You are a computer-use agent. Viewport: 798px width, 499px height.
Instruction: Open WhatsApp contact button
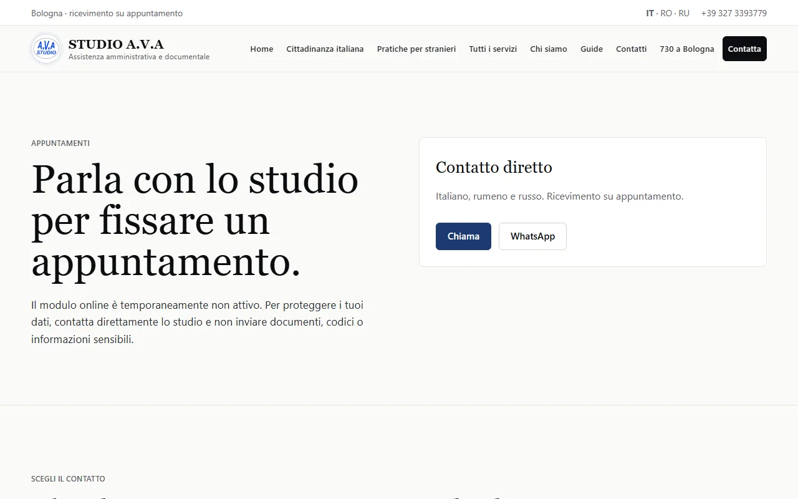[532, 236]
